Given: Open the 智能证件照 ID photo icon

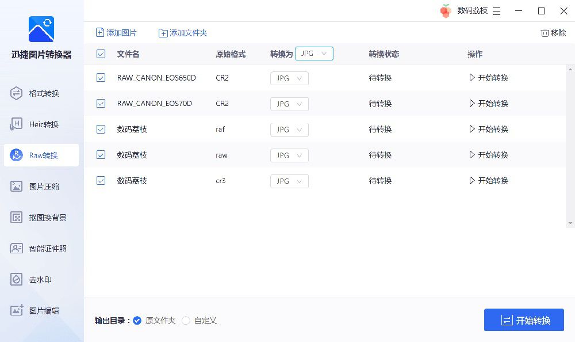Looking at the screenshot, I should pos(16,248).
